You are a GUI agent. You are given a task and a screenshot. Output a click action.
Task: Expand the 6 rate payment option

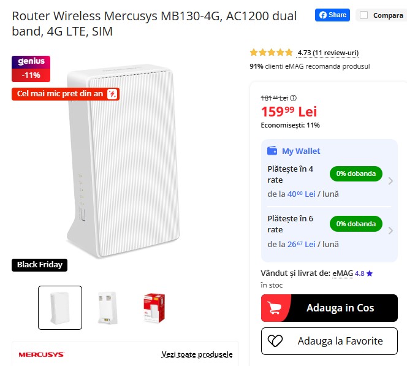(391, 231)
